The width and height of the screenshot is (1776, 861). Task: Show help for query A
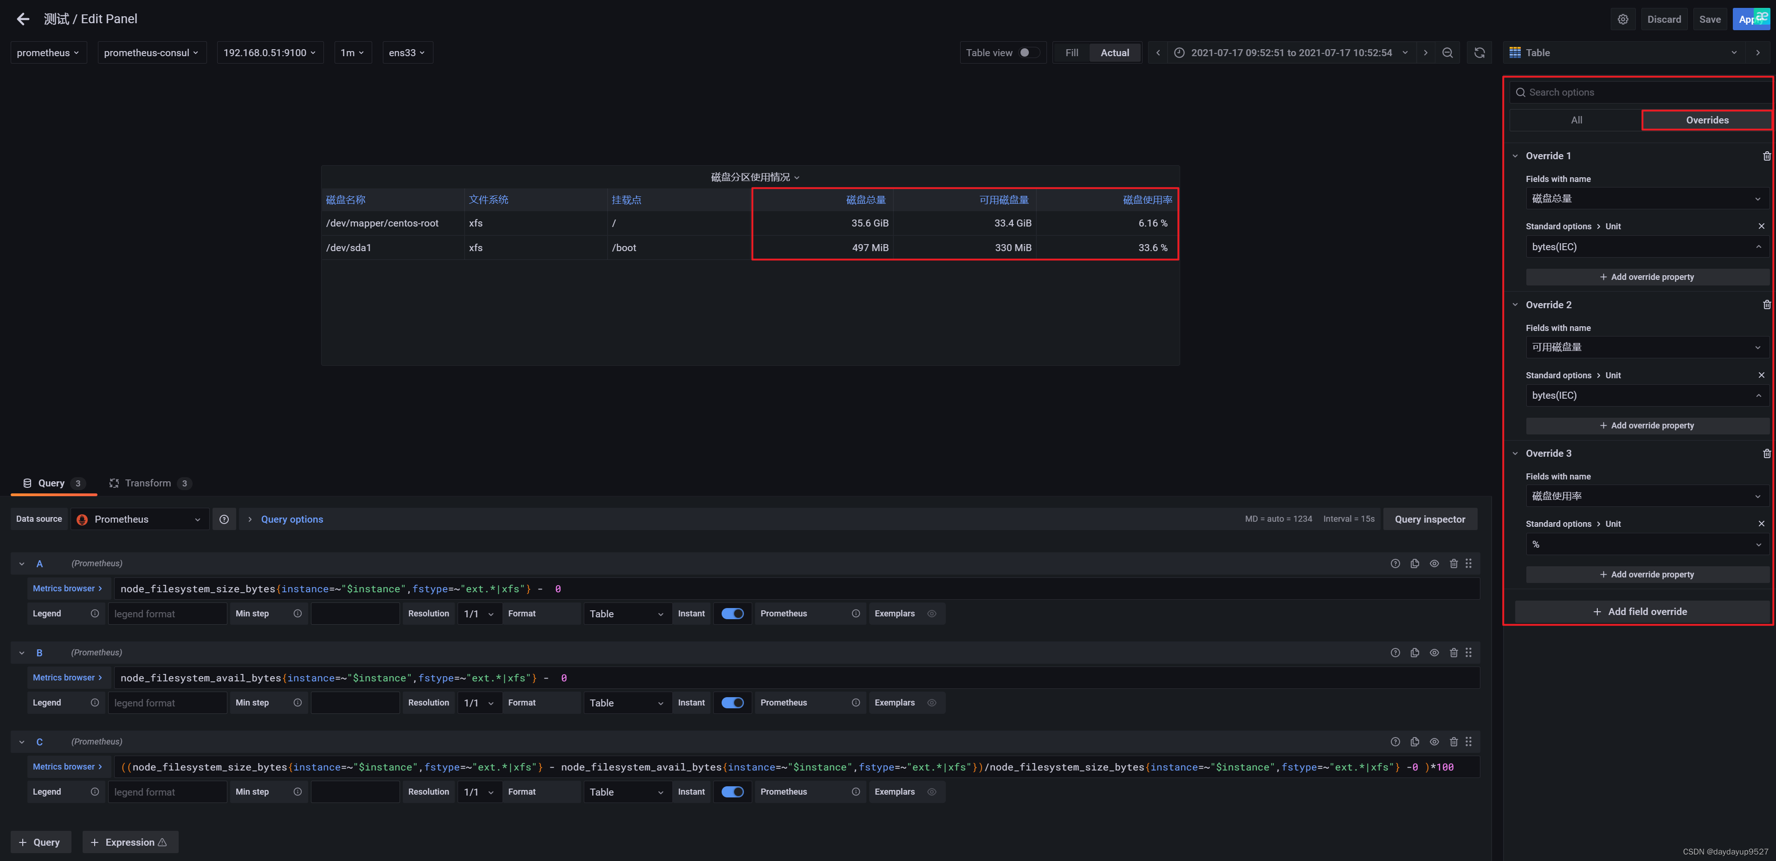point(1395,564)
